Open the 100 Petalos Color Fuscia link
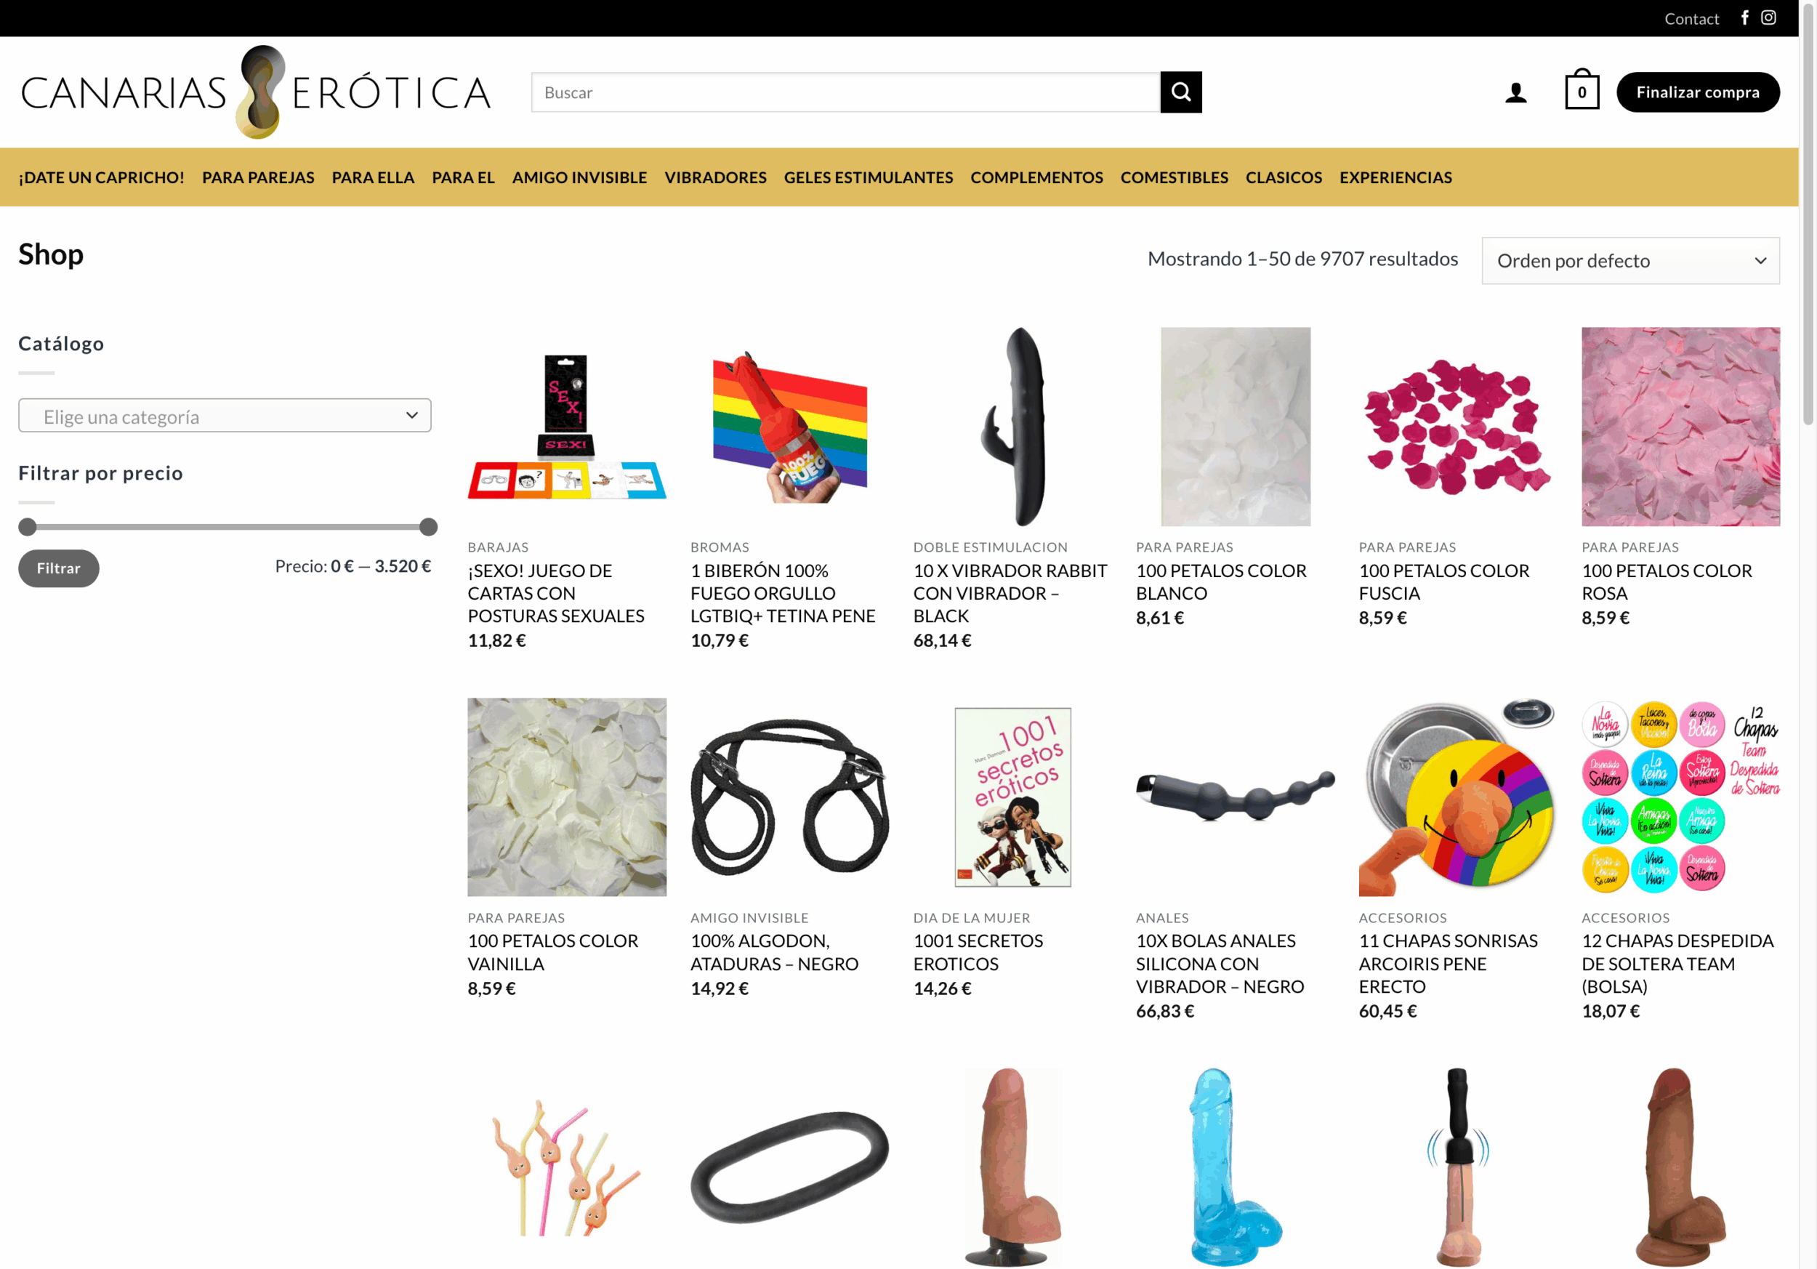 pyautogui.click(x=1443, y=581)
